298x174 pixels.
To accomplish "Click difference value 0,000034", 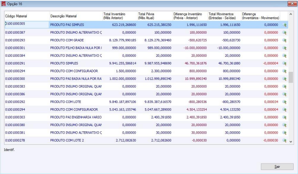I will tap(271, 102).
